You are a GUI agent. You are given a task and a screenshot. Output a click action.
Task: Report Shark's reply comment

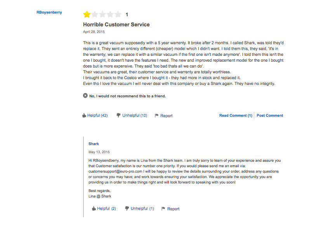(173, 209)
